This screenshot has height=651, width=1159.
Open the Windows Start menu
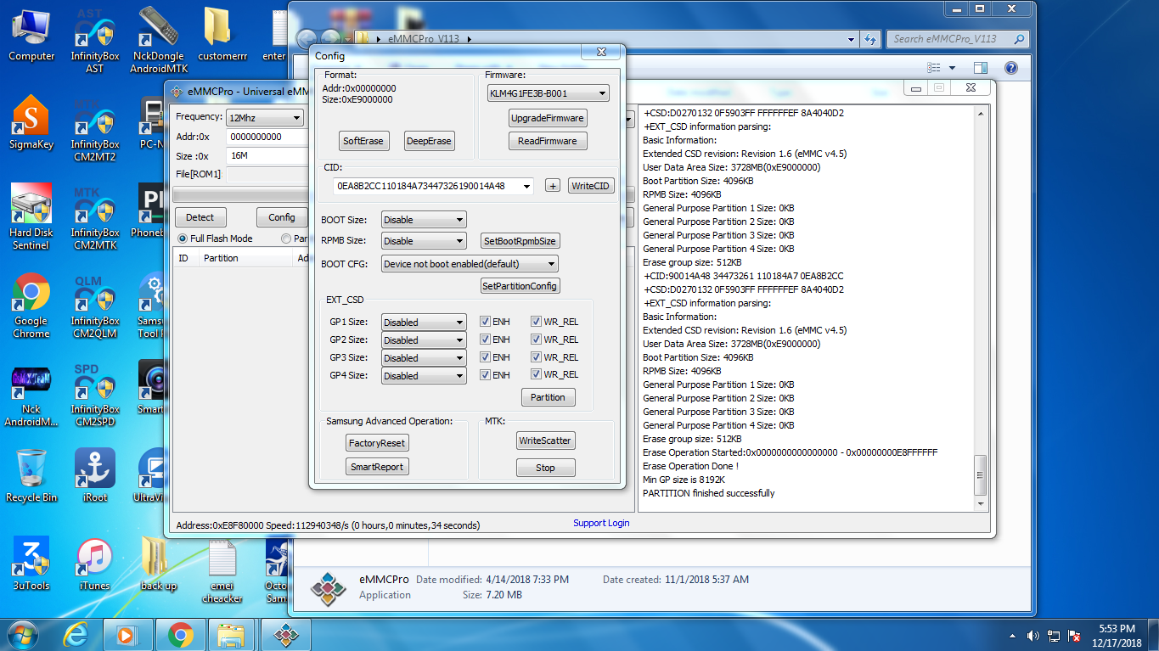pos(23,634)
